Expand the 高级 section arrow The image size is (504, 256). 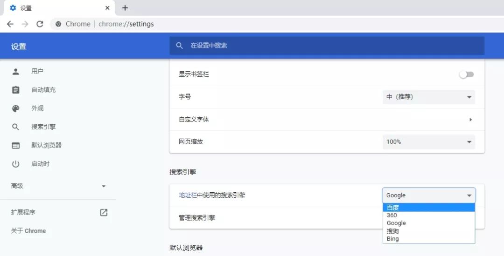104,186
